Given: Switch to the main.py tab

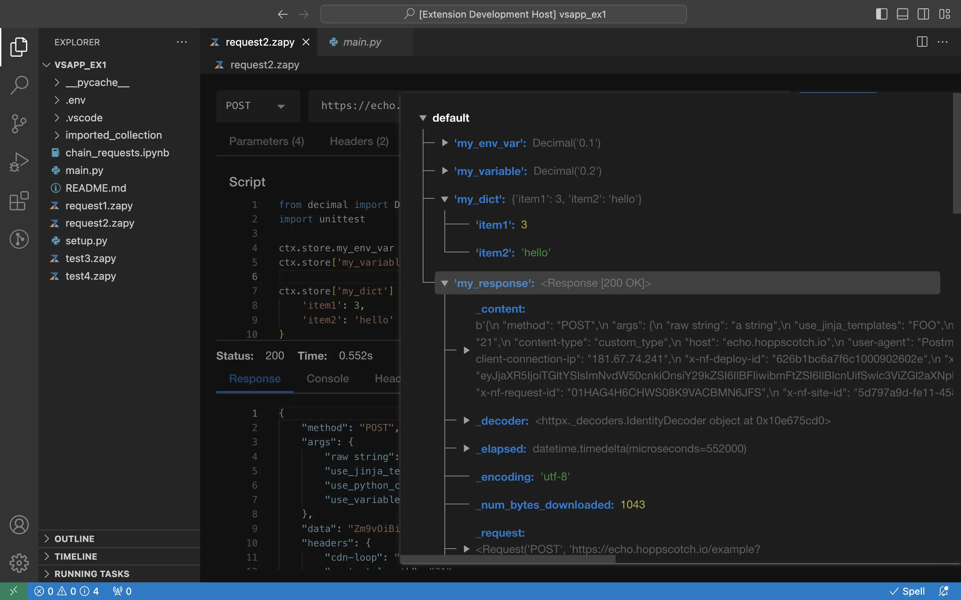Looking at the screenshot, I should 362,42.
